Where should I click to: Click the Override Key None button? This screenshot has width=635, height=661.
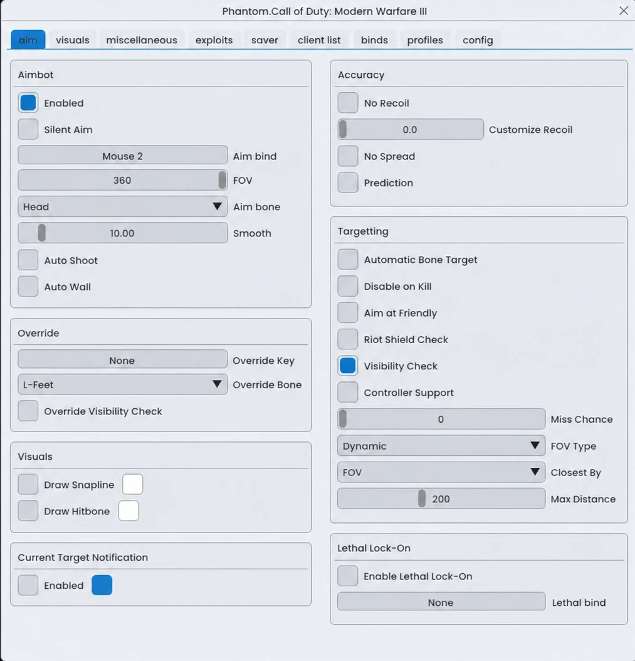(123, 360)
